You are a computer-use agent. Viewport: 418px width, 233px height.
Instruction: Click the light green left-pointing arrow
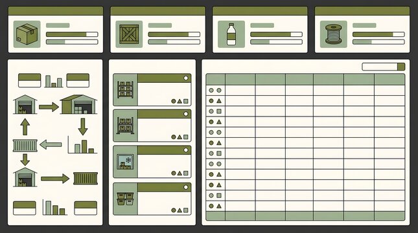[51, 145]
